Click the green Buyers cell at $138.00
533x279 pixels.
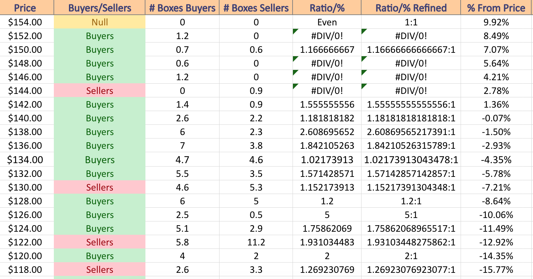click(99, 132)
